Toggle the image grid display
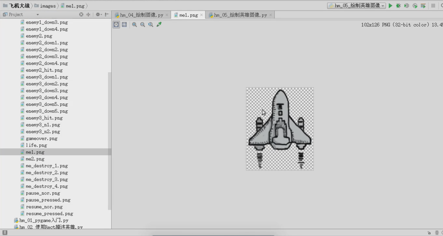This screenshot has height=236, width=443. [x=124, y=25]
